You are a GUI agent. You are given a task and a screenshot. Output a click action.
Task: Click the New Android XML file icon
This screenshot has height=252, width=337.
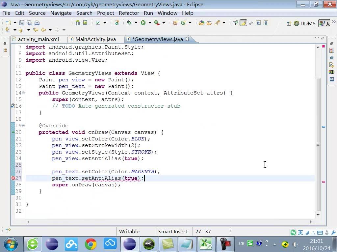[x=117, y=23]
